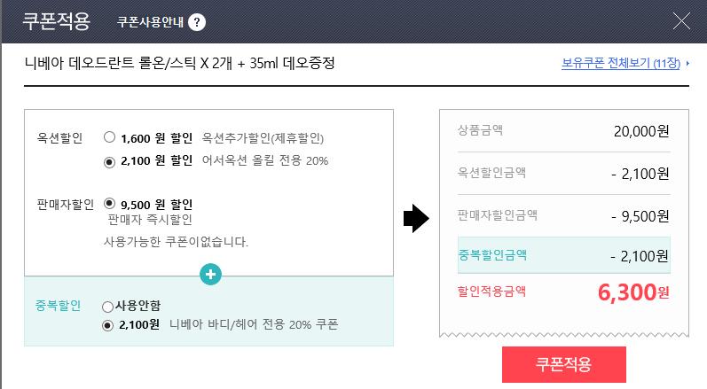The height and width of the screenshot is (389, 707).
Task: Click the 사용가능한 쿠폰이없습니다 message
Action: 176,241
